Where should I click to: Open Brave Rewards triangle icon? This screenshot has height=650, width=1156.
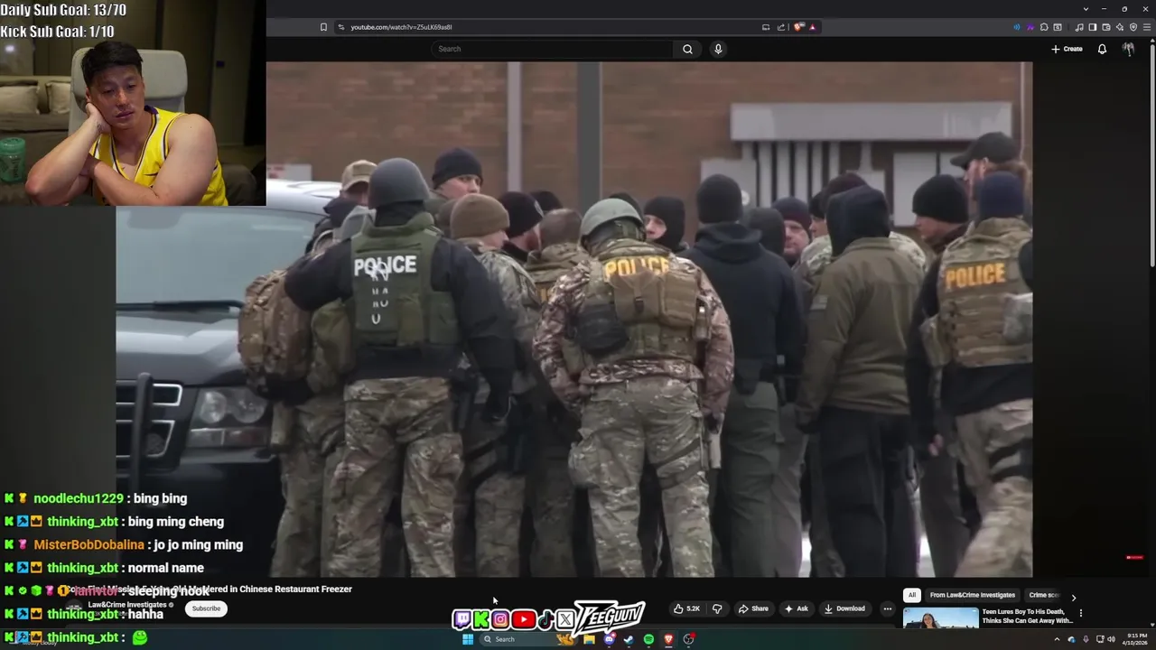pyautogui.click(x=813, y=27)
